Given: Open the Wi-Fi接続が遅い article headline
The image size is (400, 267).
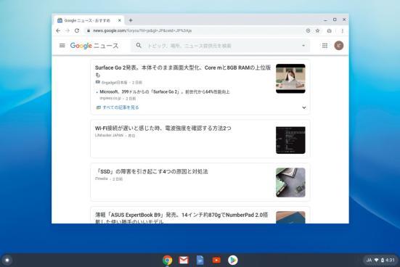Looking at the screenshot, I should (x=163, y=128).
